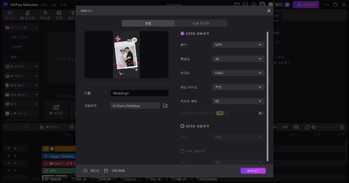Open the first menu beside HitPaw Edimakor
The width and height of the screenshot is (349, 183).
click(44, 5)
